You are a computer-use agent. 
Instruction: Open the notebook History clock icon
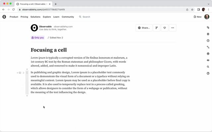[x=208, y=41]
